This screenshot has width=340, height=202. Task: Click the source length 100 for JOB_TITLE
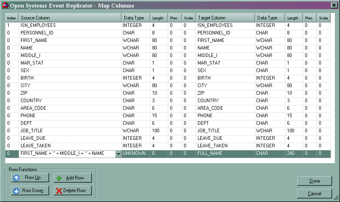(159, 131)
